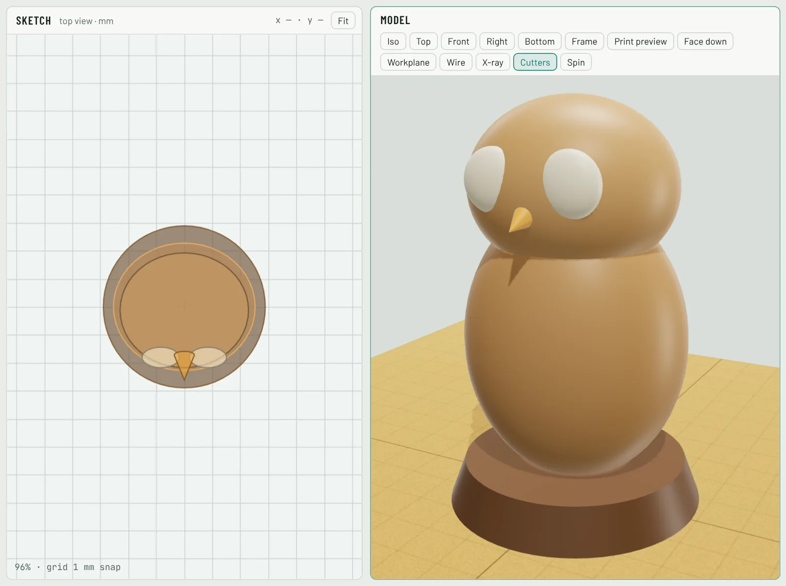Click the "MODEL" panel title
Image resolution: width=786 pixels, height=586 pixels.
tap(395, 20)
